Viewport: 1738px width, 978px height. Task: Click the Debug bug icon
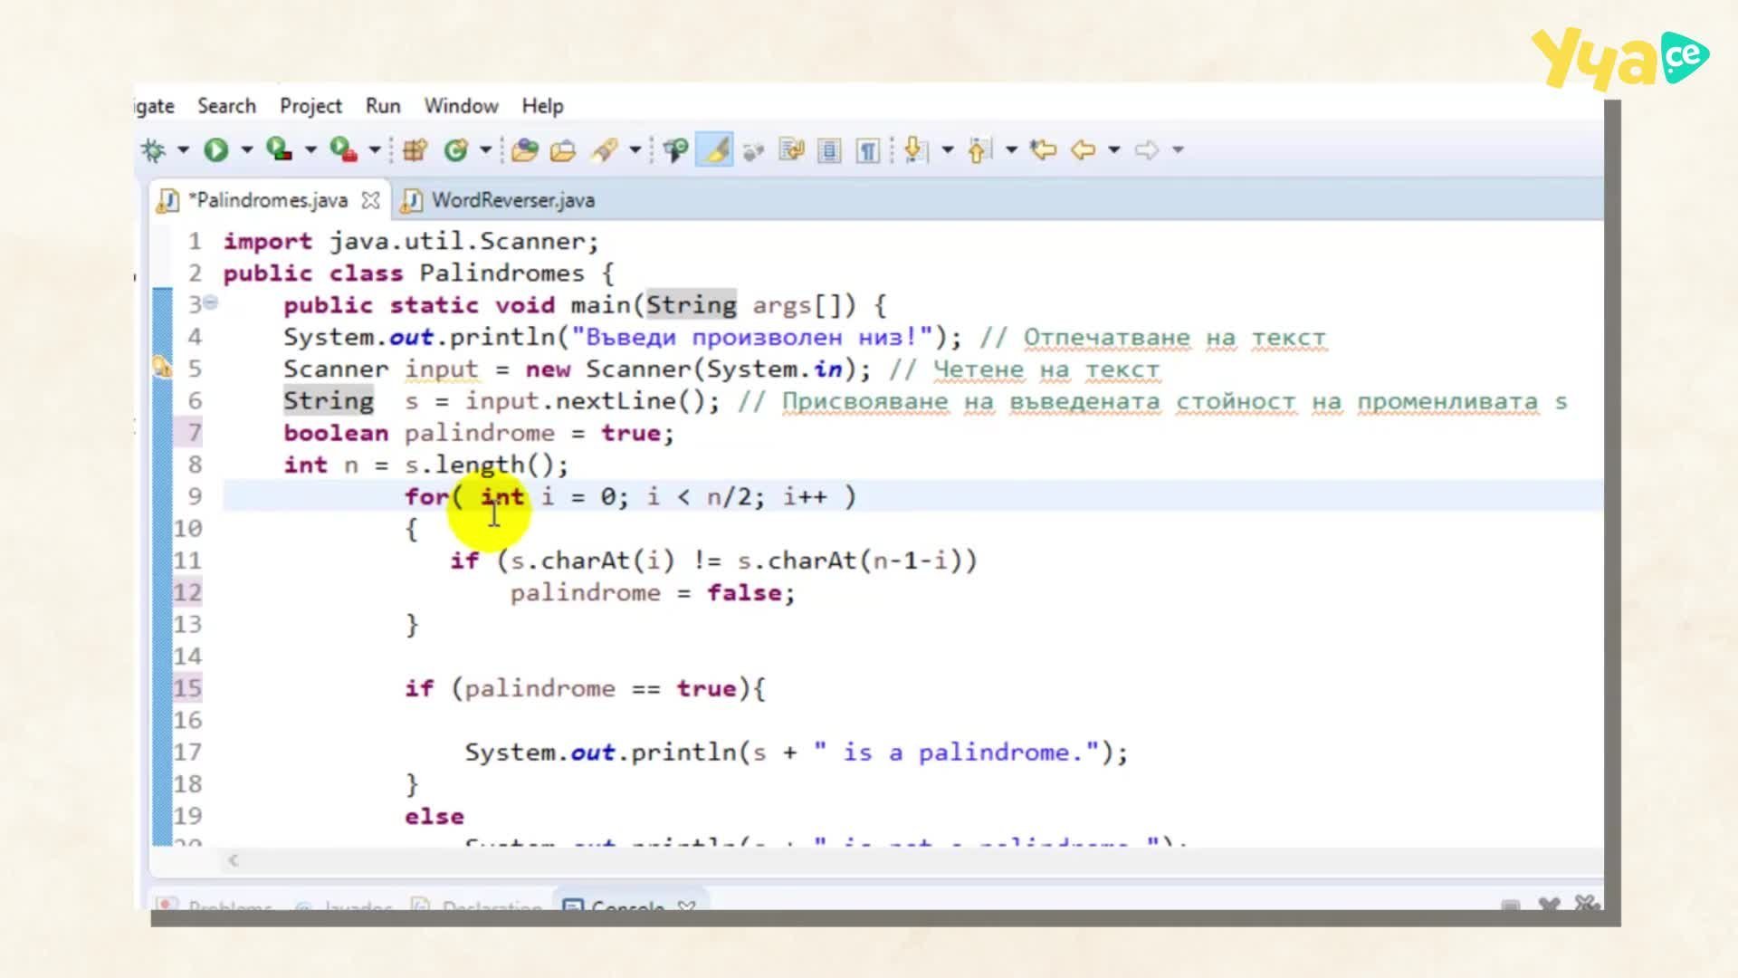[x=154, y=149]
